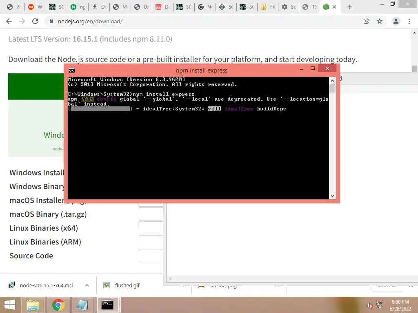Click the address bar URL
This screenshot has height=313, width=418.
tap(90, 21)
